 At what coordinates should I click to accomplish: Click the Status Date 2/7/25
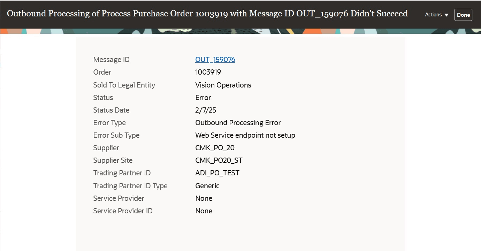tap(205, 110)
